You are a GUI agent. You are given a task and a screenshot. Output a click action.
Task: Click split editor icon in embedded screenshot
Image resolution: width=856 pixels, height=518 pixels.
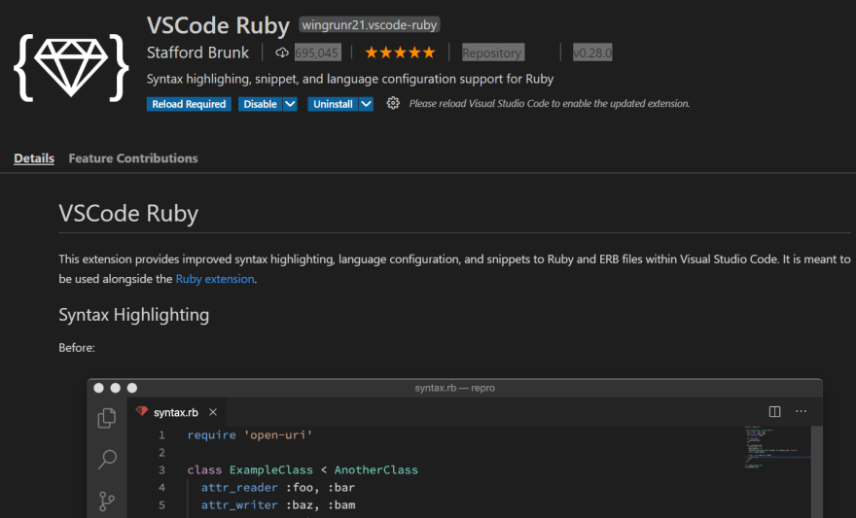pyautogui.click(x=774, y=412)
